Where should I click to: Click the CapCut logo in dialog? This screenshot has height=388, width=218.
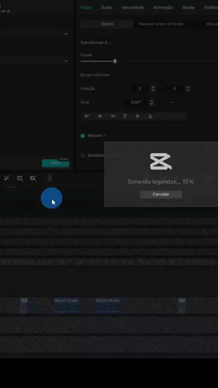(161, 161)
